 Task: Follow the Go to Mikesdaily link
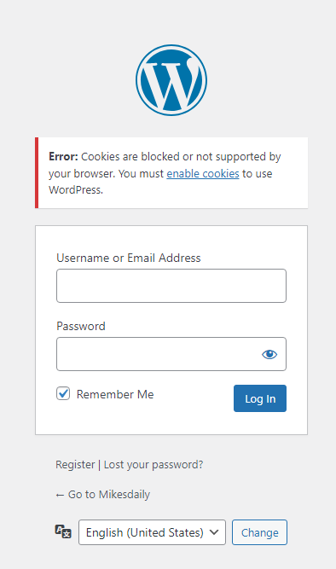tap(102, 494)
